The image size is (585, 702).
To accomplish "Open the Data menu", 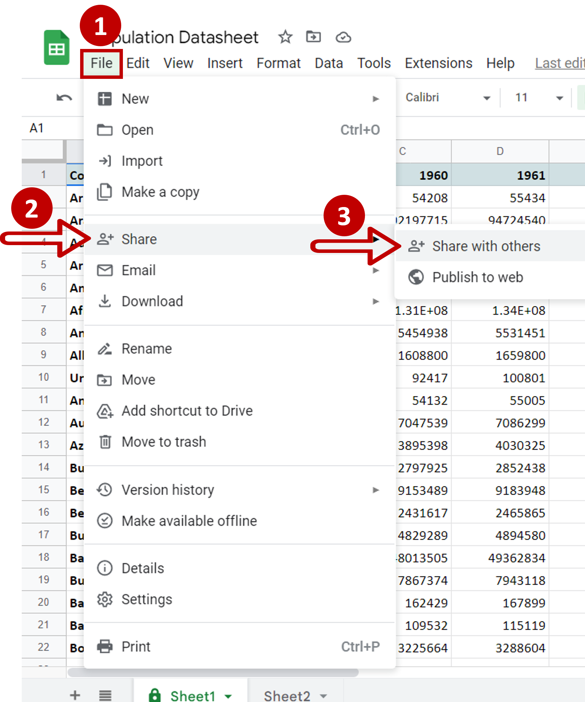I will [329, 63].
